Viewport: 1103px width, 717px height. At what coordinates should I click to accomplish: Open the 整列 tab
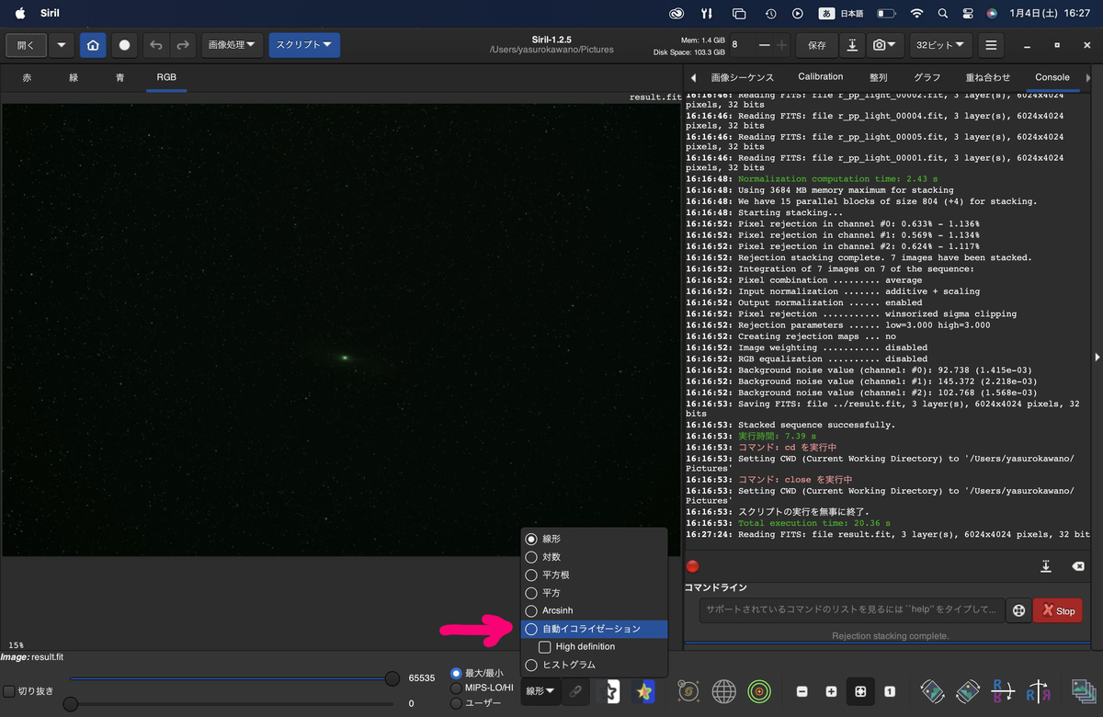point(879,77)
